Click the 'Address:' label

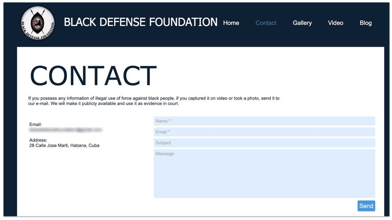coord(38,140)
